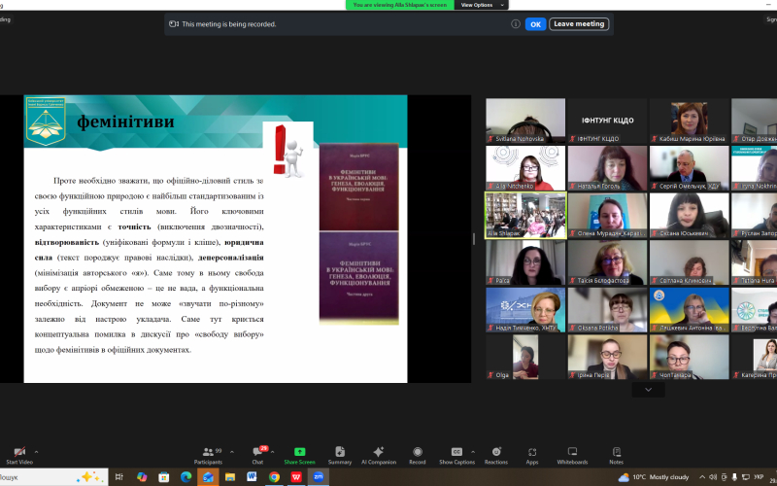
Task: Open Task View on the taskbar
Action: (x=118, y=477)
